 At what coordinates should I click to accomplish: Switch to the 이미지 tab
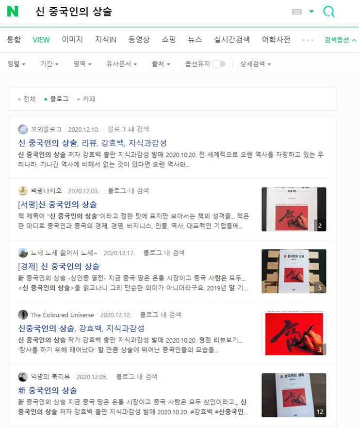pos(72,40)
